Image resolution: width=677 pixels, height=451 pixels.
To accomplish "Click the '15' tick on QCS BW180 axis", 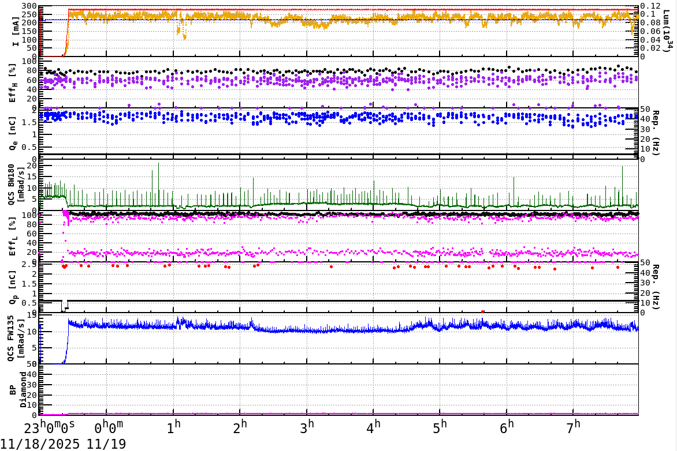I will tap(32, 177).
